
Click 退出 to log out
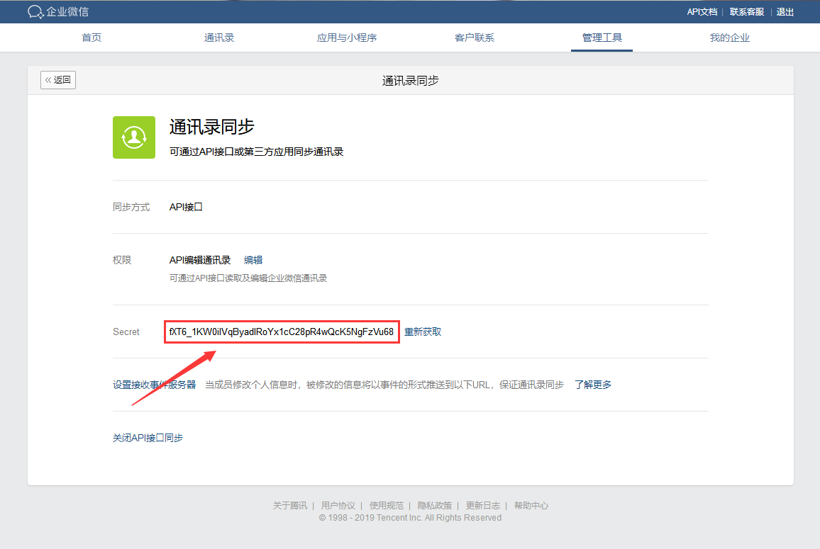click(785, 12)
